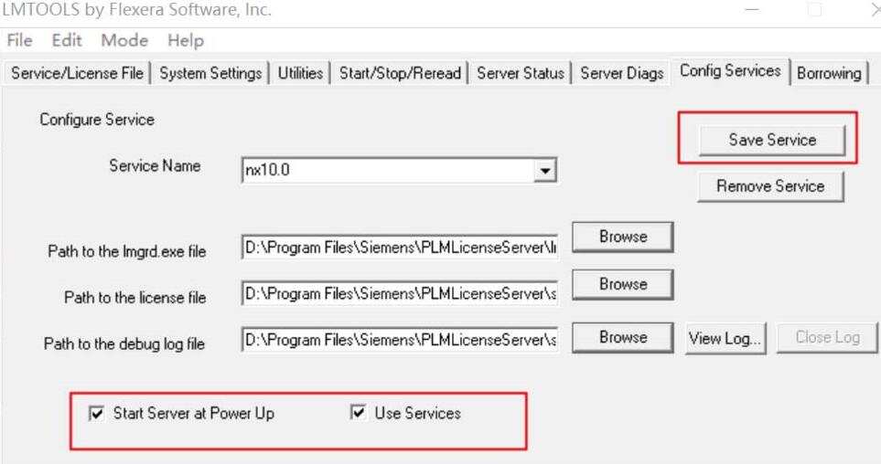Open the Edit menu

coord(67,40)
